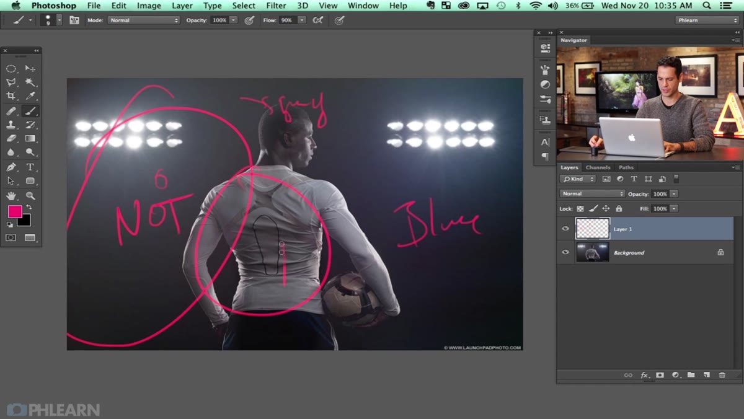Viewport: 744px width, 419px height.
Task: Select the Zoom tool in the toolbox
Action: coord(30,196)
